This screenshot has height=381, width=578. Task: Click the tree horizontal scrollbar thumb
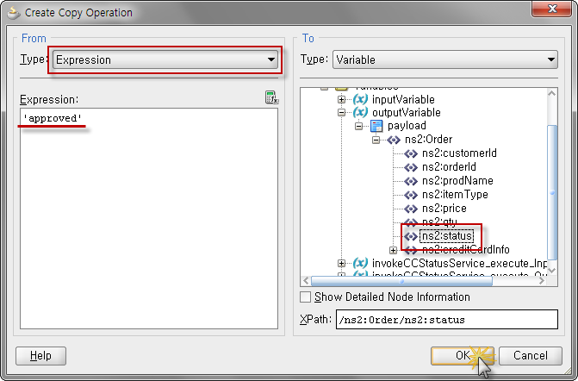tap(401, 281)
